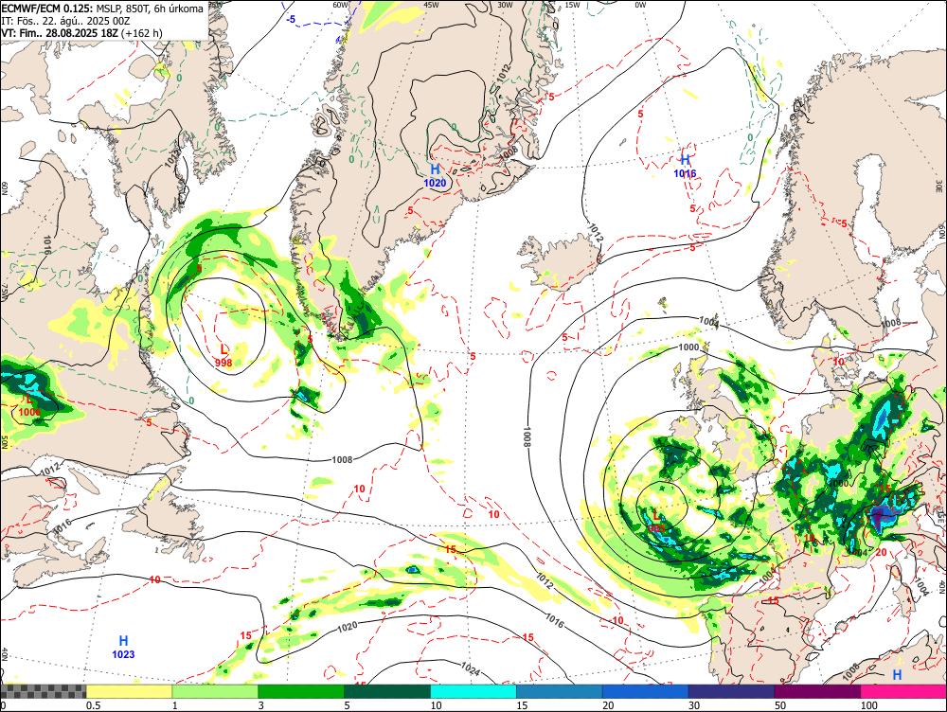Click the L 1006 low marker near the western edge
The height and width of the screenshot is (712, 947).
(29, 405)
